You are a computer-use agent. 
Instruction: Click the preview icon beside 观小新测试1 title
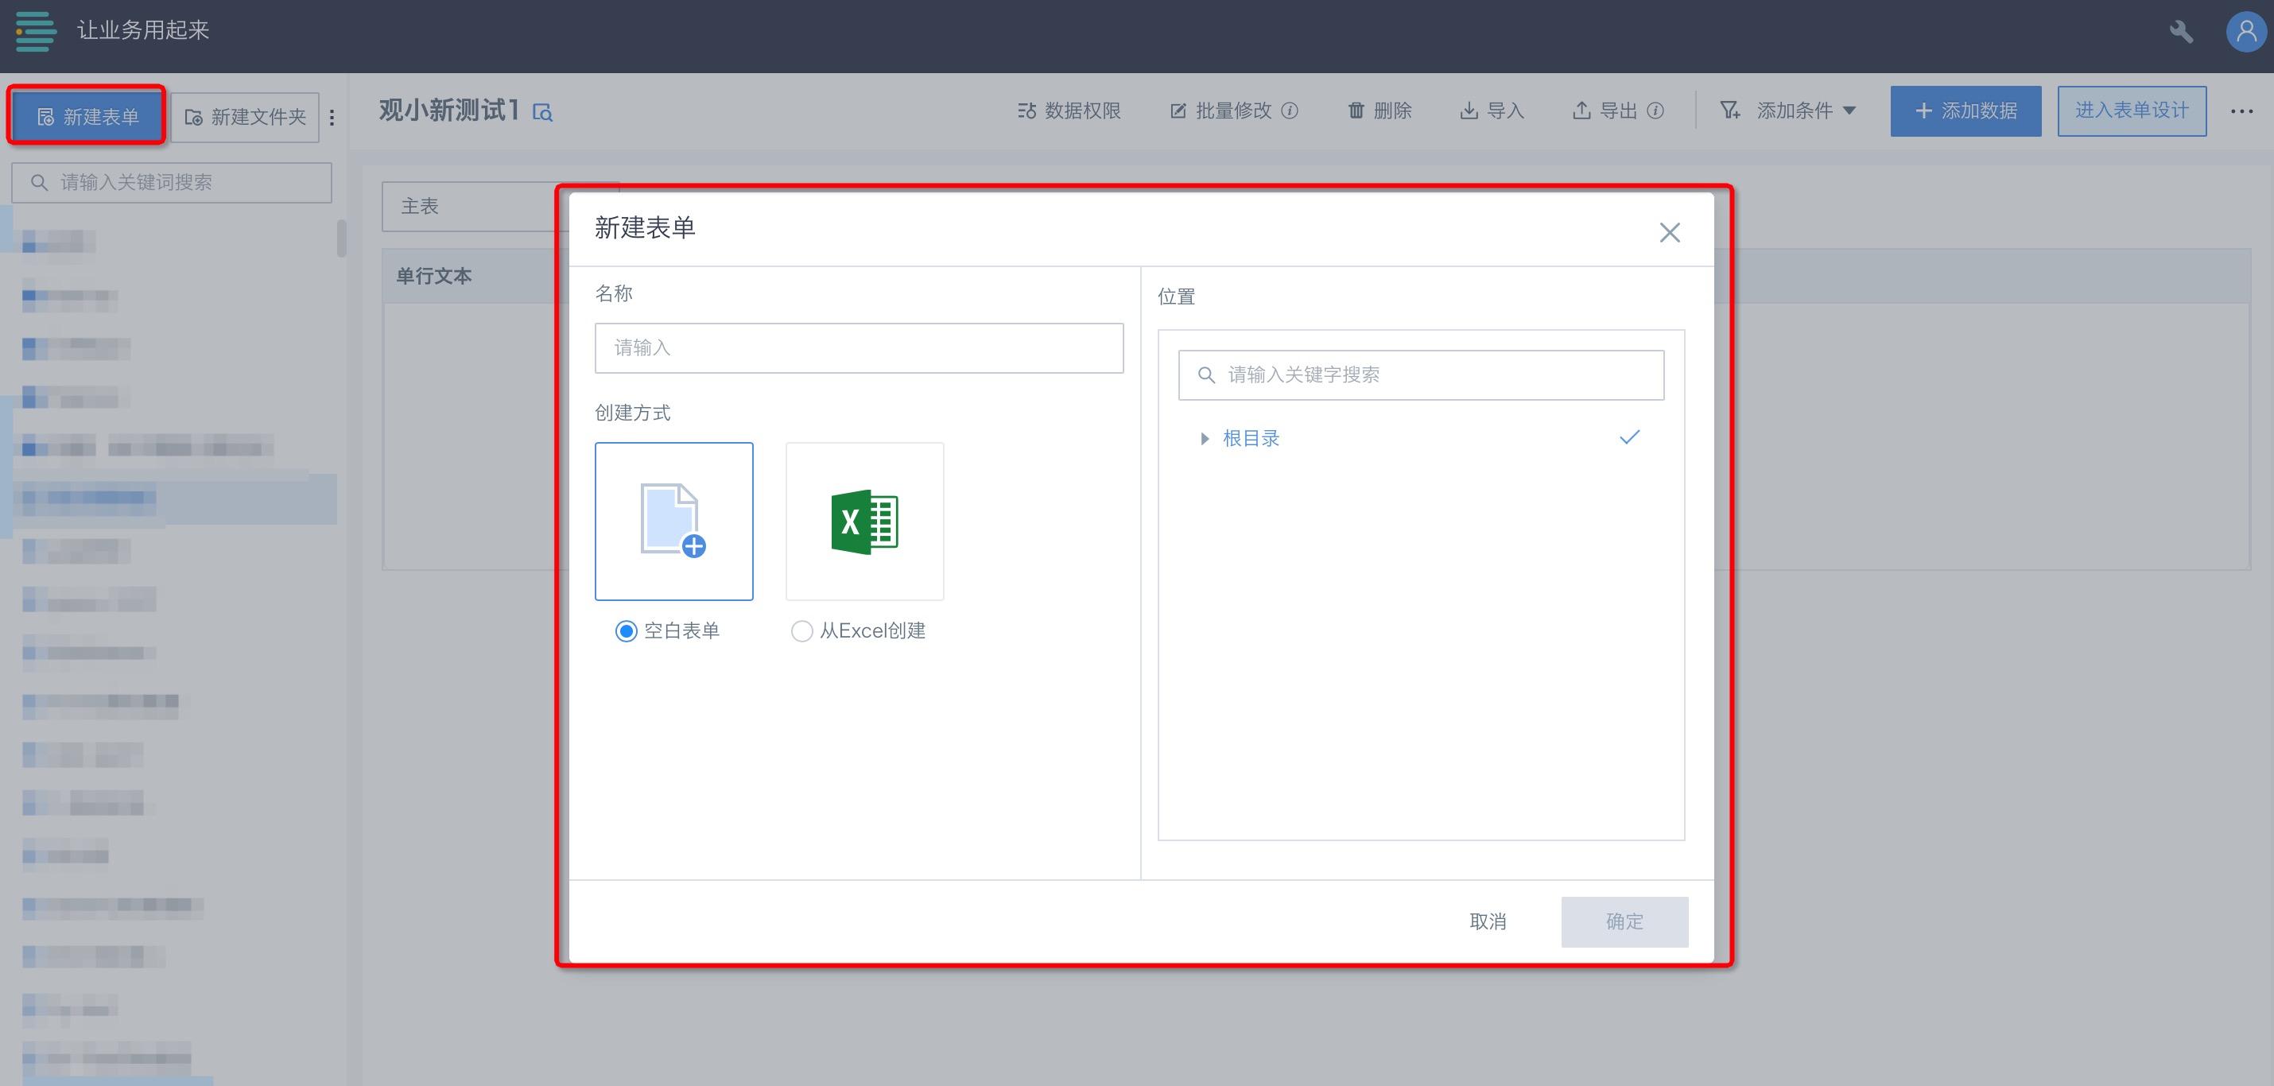pyautogui.click(x=543, y=112)
